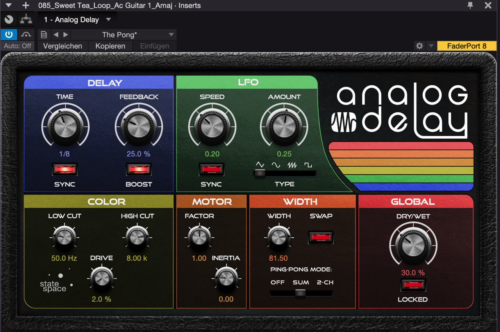Select the sawtooth LFO waveform icon
The image size is (500, 332).
pos(292,165)
